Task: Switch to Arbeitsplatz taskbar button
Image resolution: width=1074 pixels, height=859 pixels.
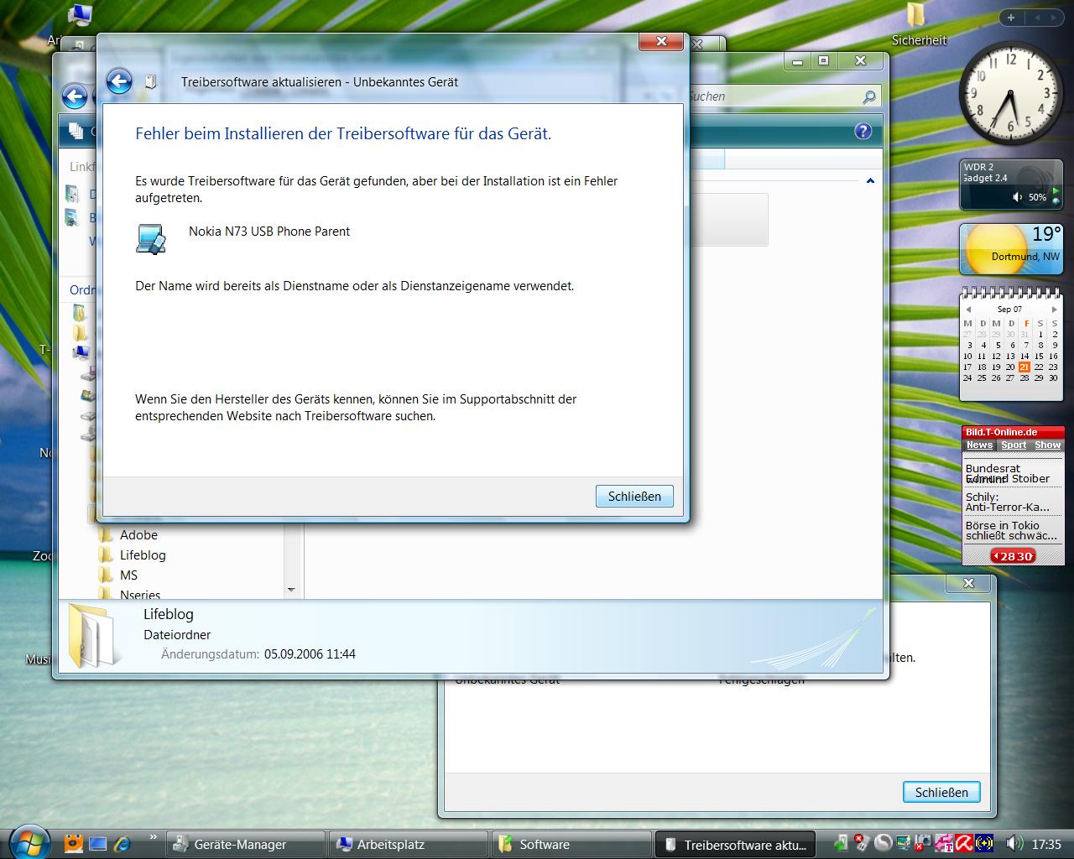Action: pyautogui.click(x=409, y=845)
